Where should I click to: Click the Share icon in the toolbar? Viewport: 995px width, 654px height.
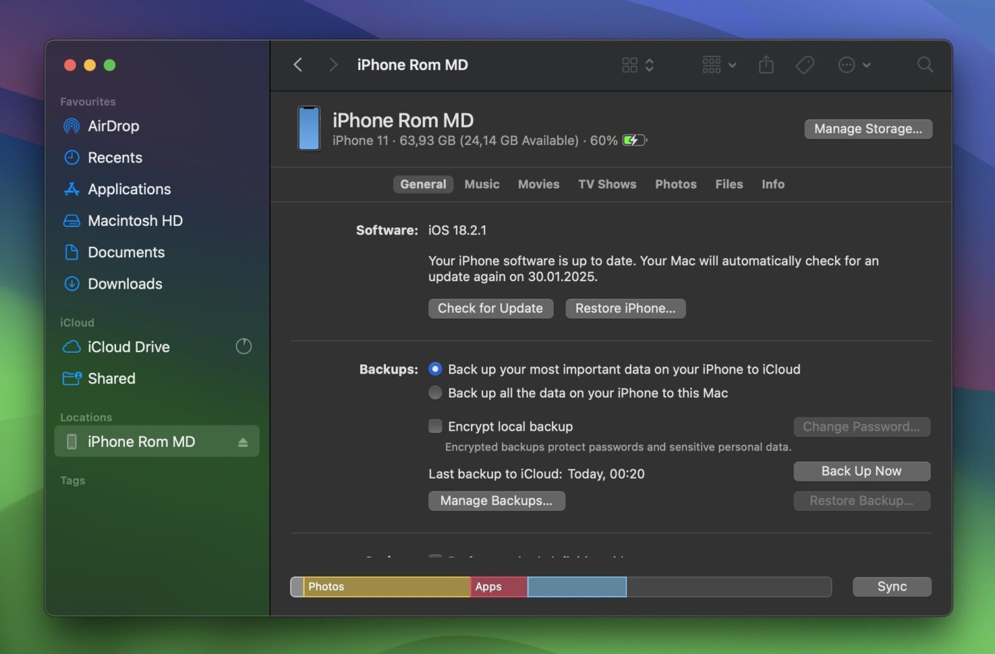[766, 65]
